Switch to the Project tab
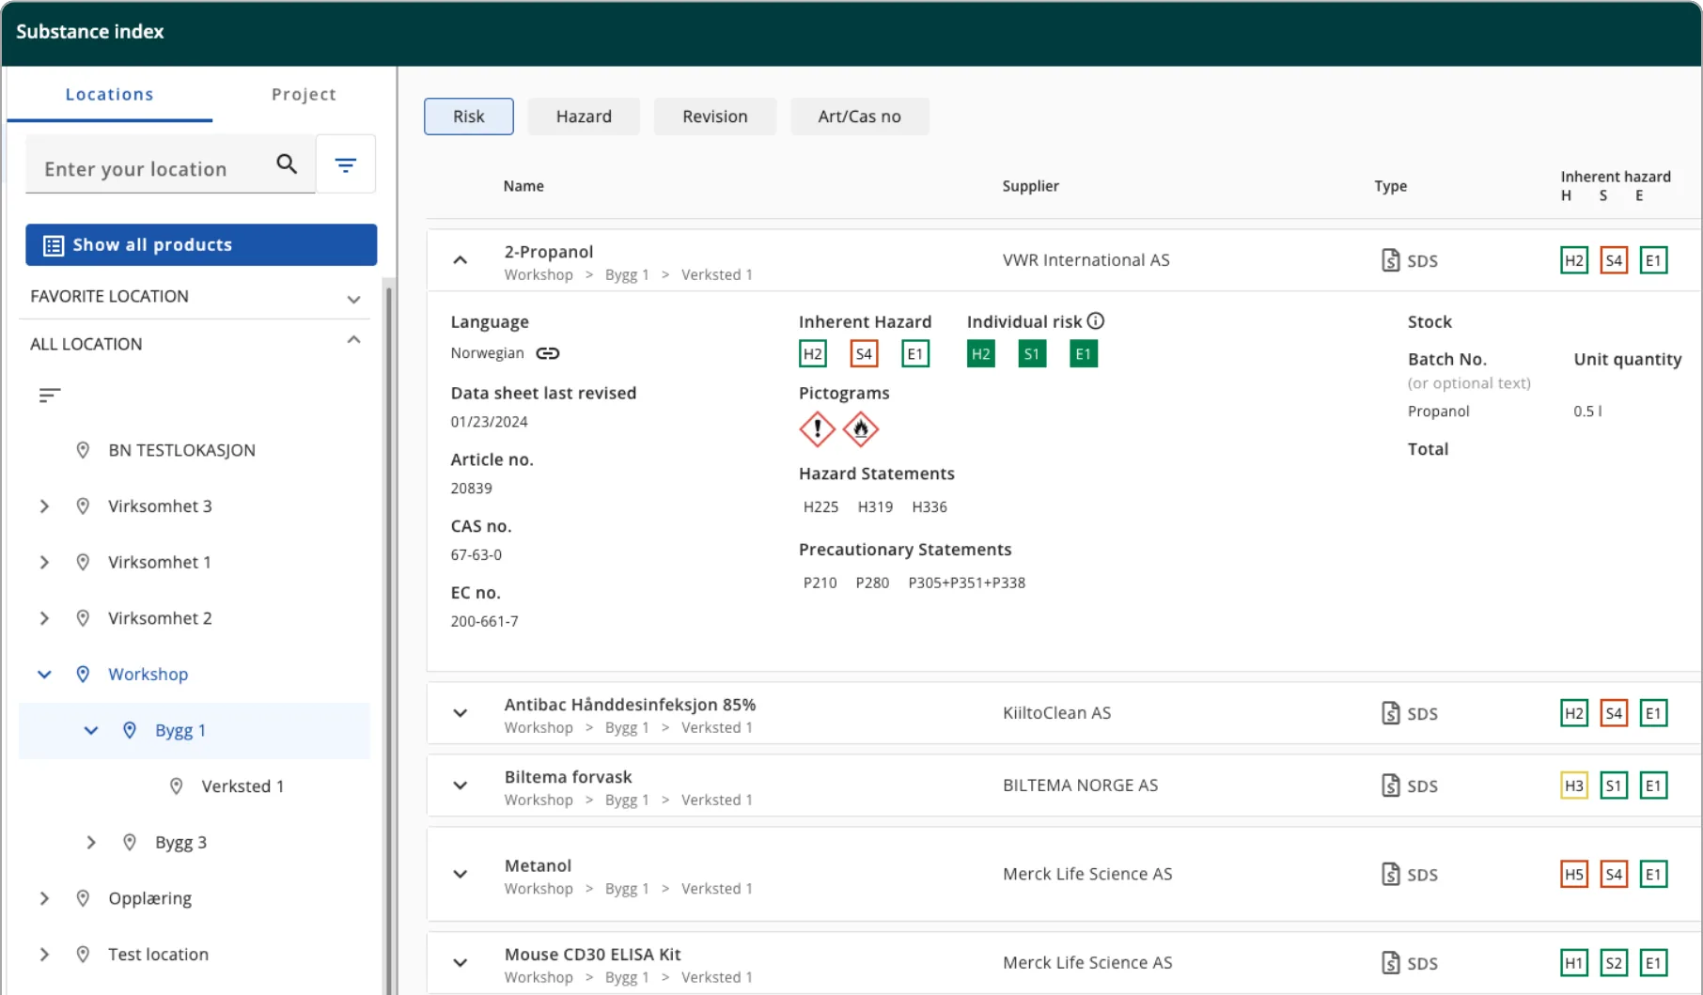 tap(304, 94)
